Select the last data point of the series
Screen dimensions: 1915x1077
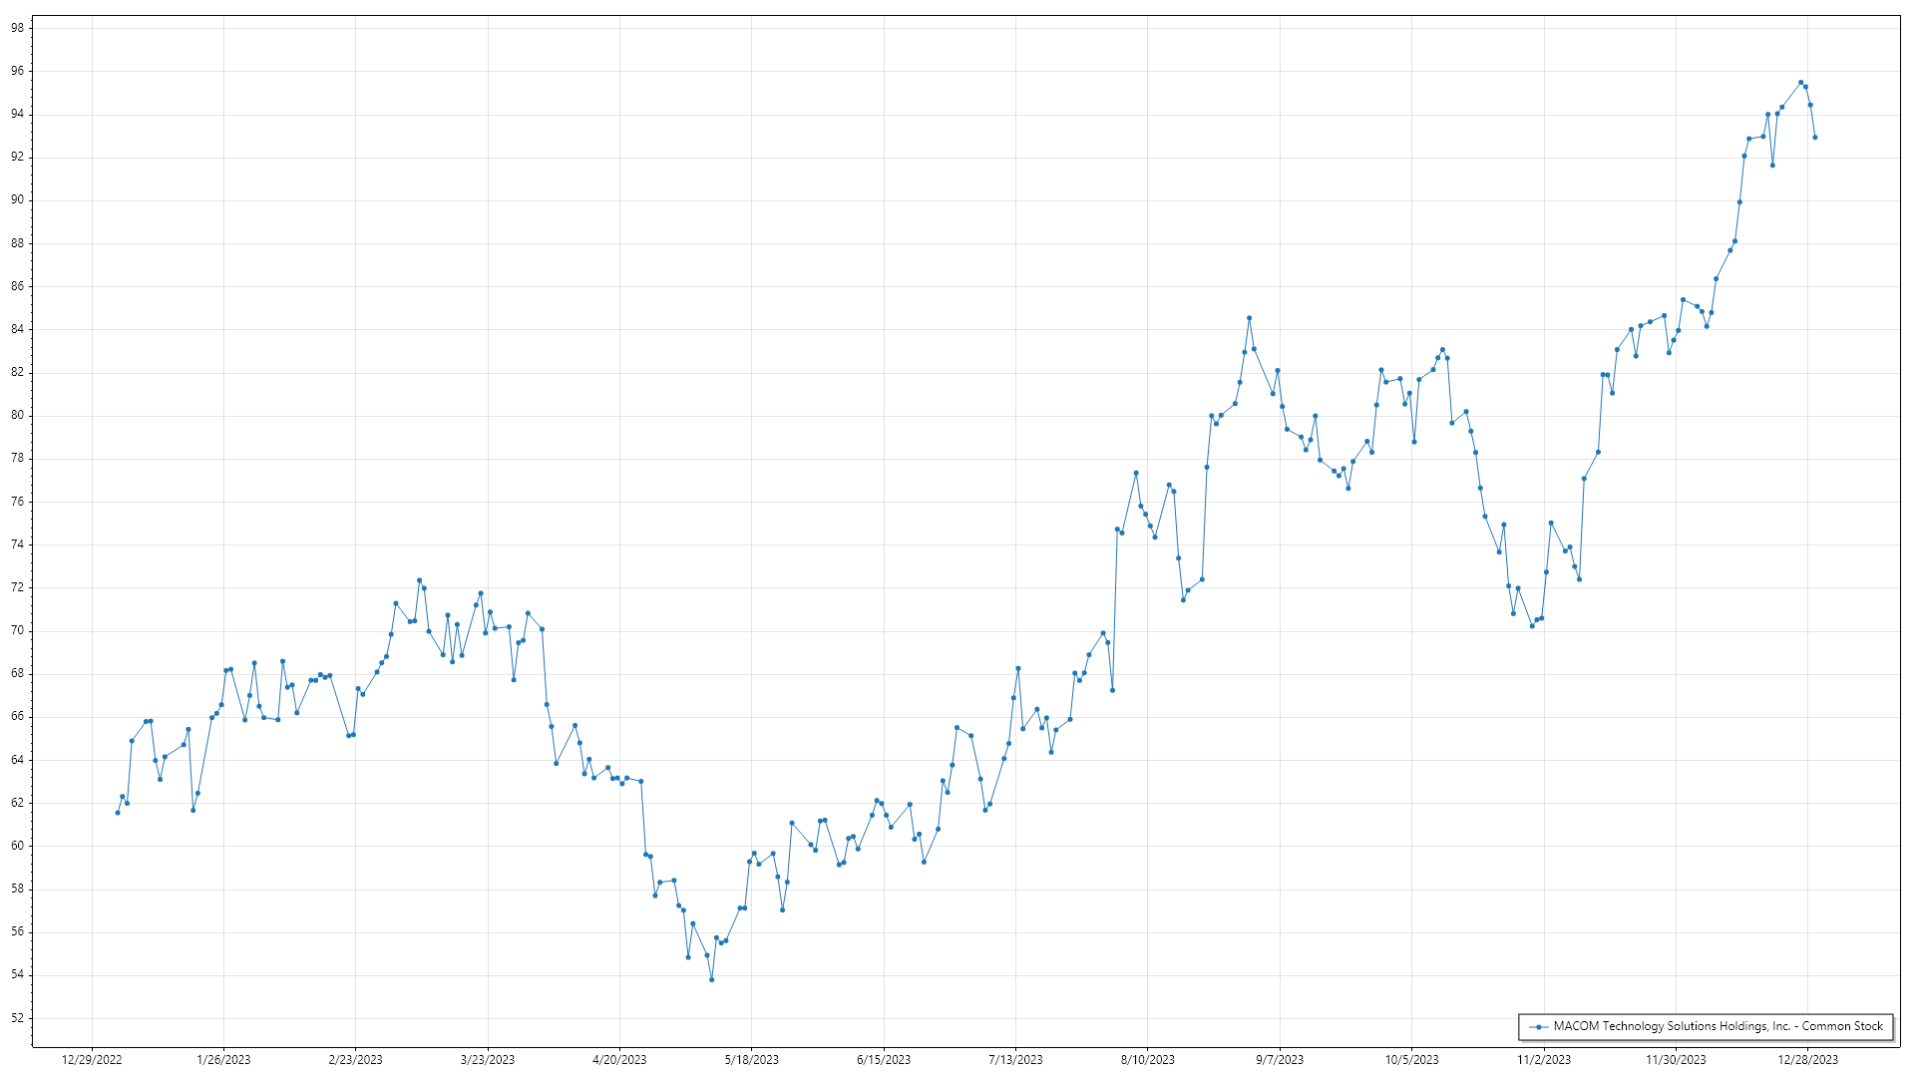1815,138
